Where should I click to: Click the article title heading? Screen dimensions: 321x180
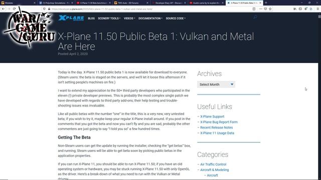(155, 41)
